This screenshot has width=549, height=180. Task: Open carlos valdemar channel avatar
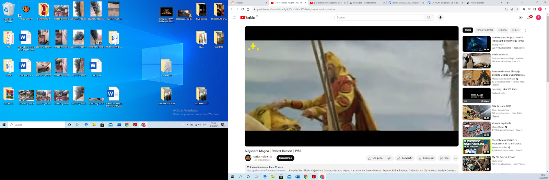pyautogui.click(x=248, y=158)
